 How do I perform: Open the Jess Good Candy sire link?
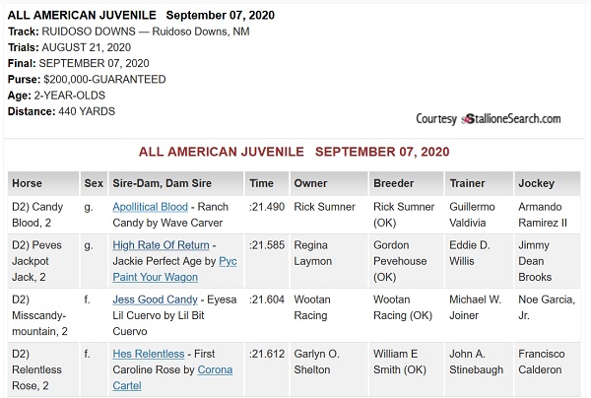click(155, 299)
